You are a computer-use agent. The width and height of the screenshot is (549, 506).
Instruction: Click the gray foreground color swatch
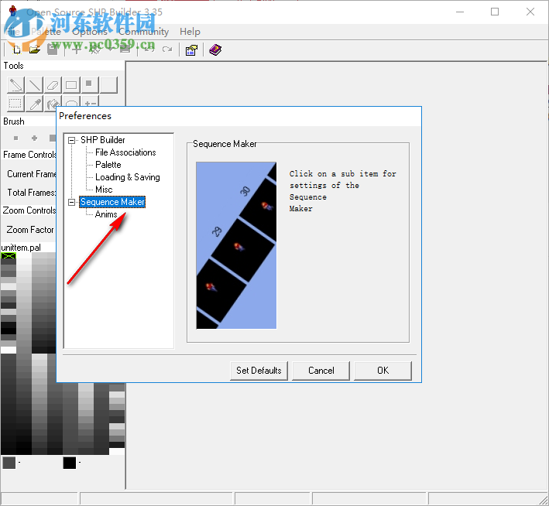pyautogui.click(x=9, y=463)
